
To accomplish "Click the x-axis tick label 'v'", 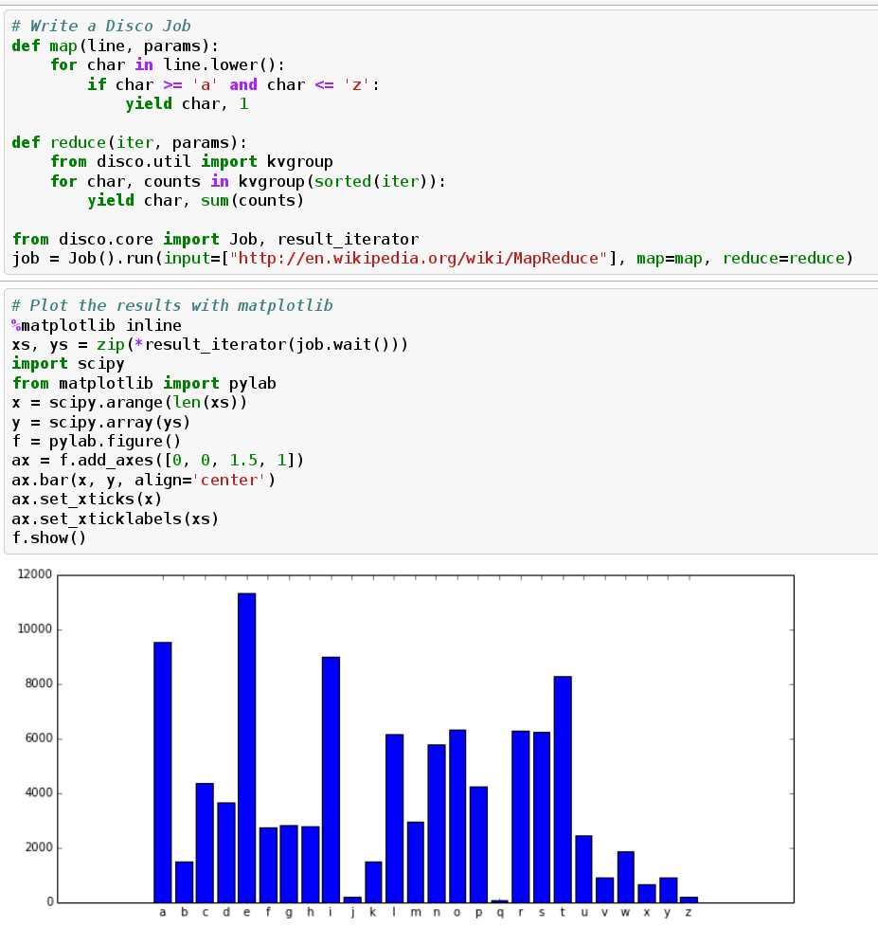I will (604, 913).
